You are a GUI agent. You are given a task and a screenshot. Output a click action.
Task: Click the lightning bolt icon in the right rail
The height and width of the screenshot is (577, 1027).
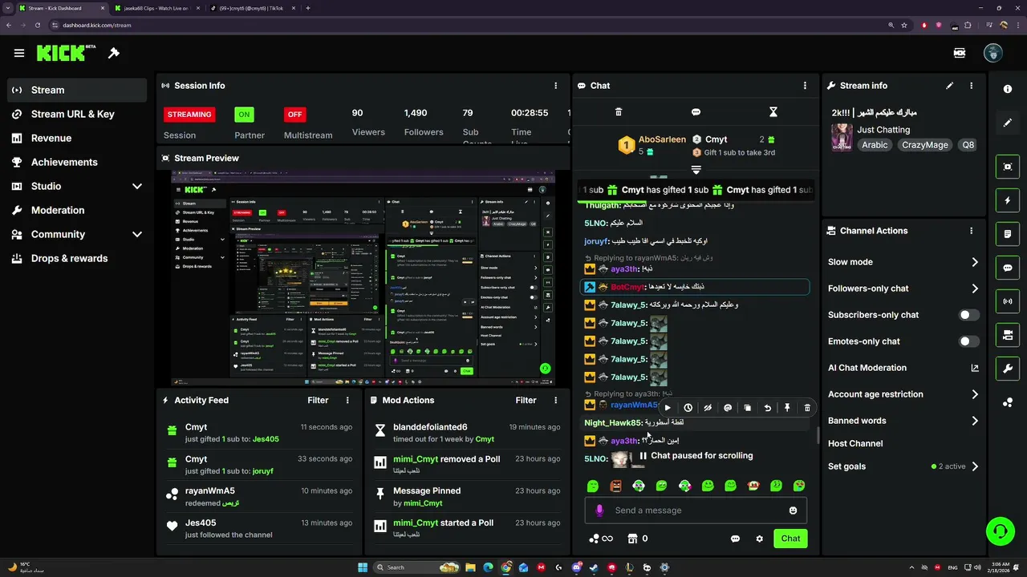pos(1008,200)
